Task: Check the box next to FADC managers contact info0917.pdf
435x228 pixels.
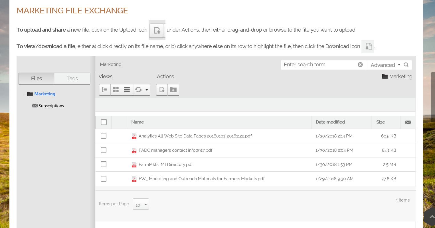Action: (103, 150)
